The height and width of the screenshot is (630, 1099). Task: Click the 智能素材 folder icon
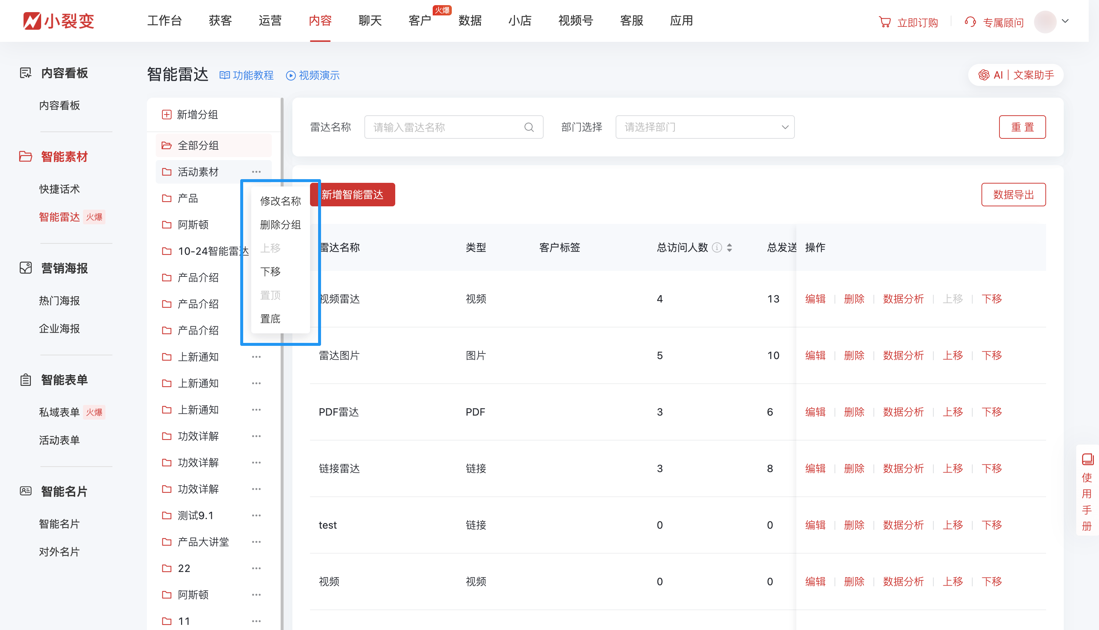pyautogui.click(x=26, y=156)
